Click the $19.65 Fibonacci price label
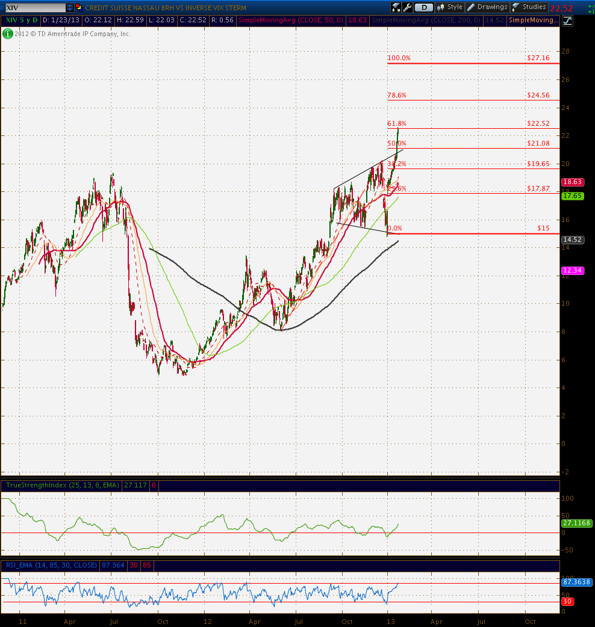The height and width of the screenshot is (627, 595). click(538, 164)
